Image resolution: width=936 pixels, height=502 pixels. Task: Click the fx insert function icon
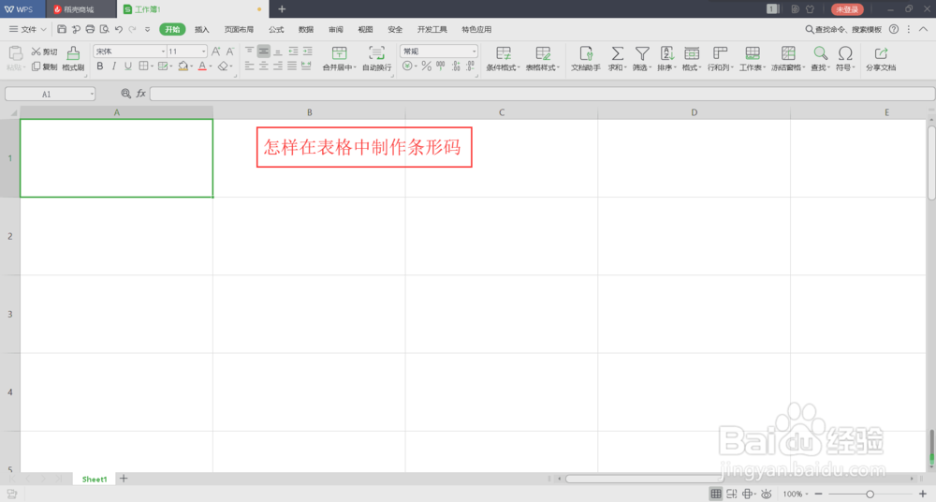coord(141,94)
